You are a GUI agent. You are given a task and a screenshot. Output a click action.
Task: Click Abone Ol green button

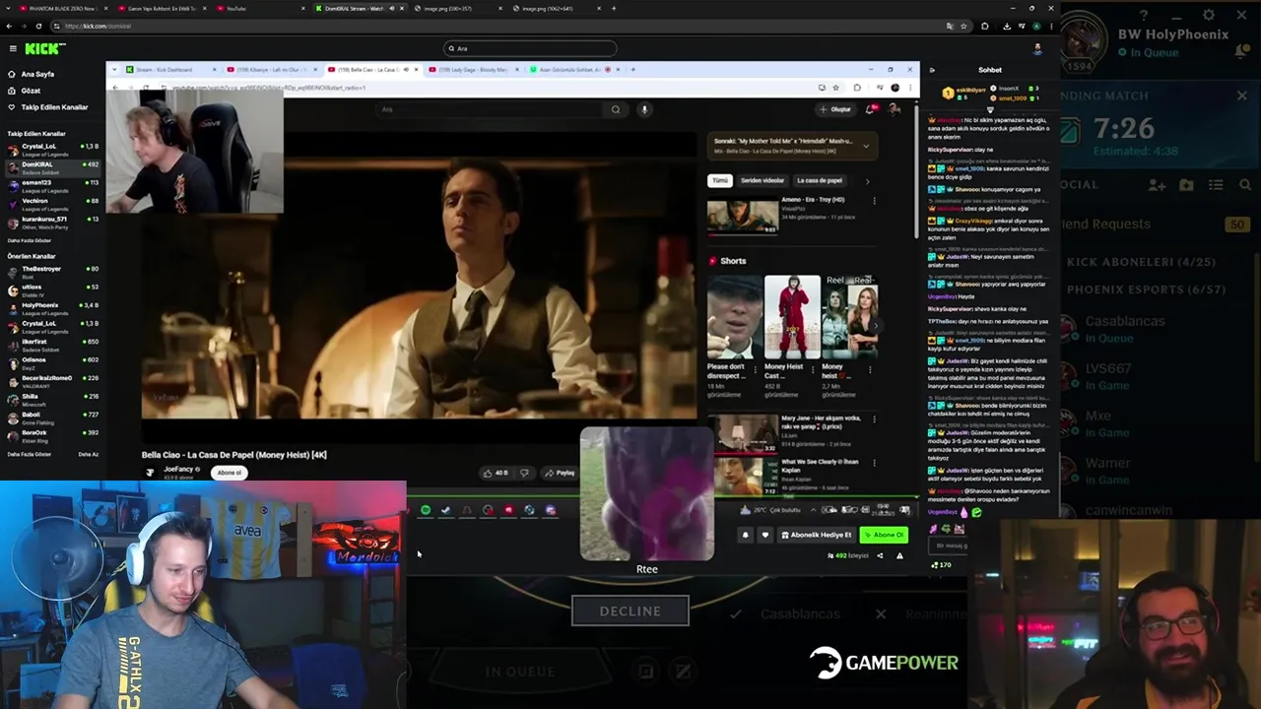coord(884,535)
